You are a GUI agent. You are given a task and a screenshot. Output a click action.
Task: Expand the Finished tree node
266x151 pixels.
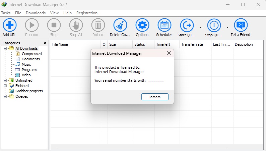click(5, 86)
